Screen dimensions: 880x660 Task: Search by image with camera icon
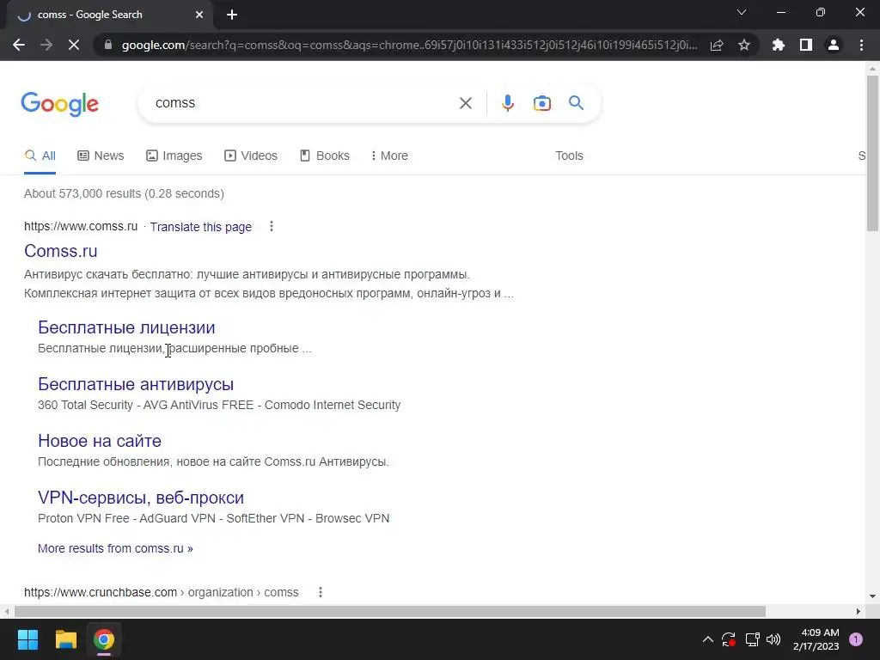click(x=541, y=103)
